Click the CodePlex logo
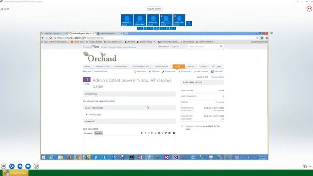This screenshot has height=176, width=313. 91,47
